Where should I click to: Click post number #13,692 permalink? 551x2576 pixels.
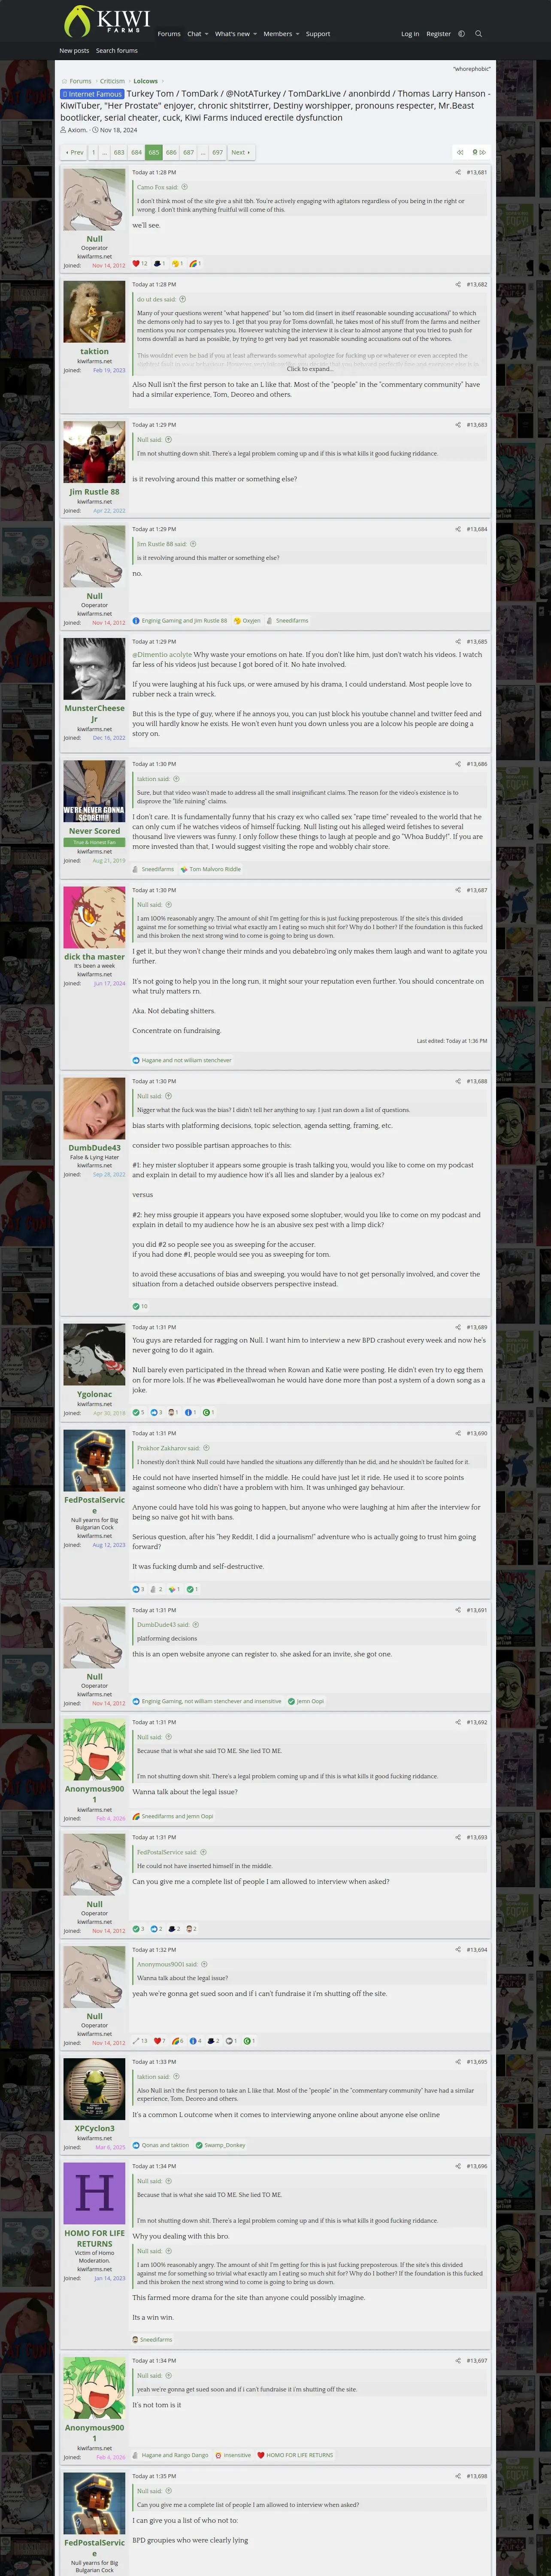(x=477, y=1722)
